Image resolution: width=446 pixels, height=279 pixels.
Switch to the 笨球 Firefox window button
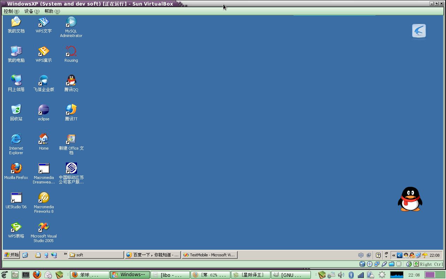pyautogui.click(x=90, y=275)
